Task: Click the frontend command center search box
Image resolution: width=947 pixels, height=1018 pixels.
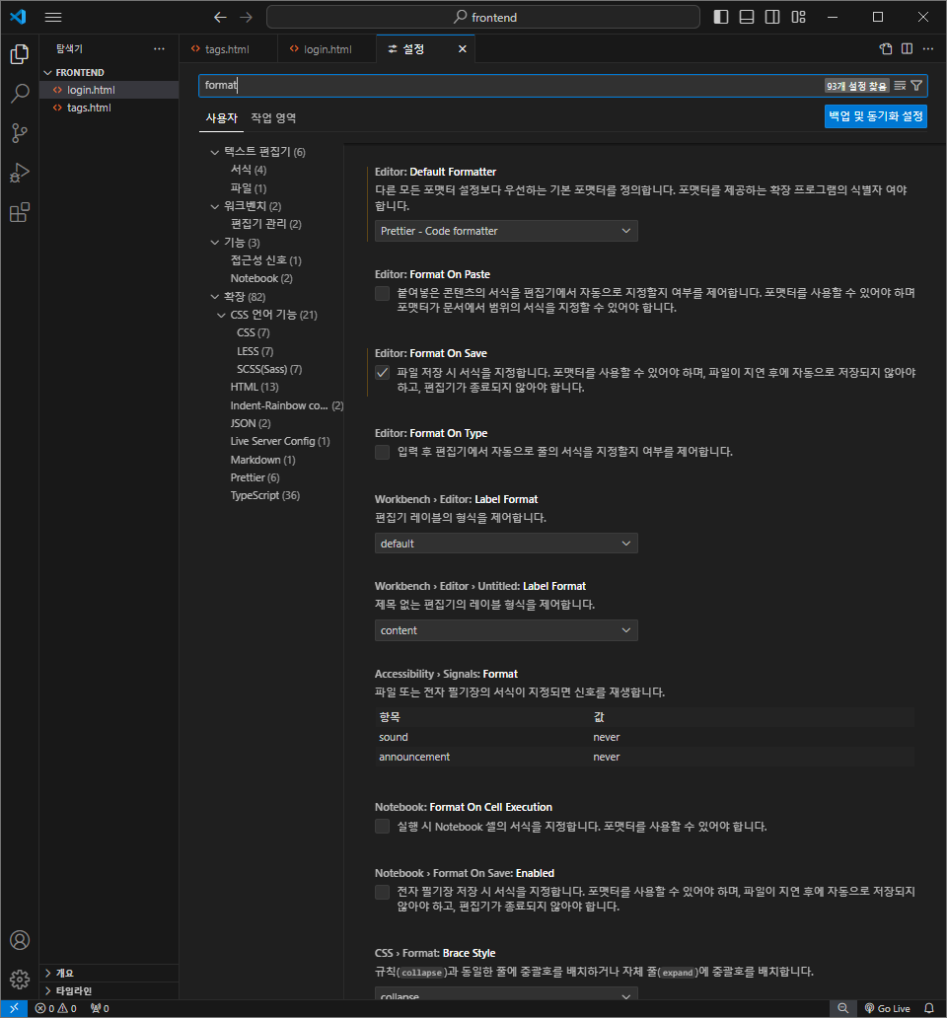Action: [x=483, y=18]
